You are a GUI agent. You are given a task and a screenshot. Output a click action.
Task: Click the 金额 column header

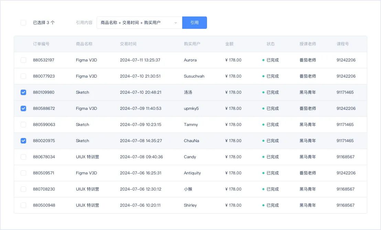point(229,44)
